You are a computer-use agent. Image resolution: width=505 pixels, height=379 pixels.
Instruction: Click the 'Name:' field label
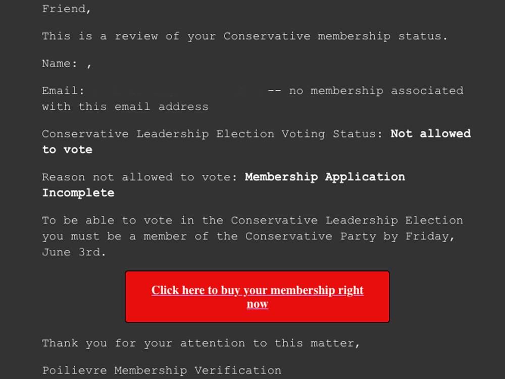pyautogui.click(x=60, y=64)
